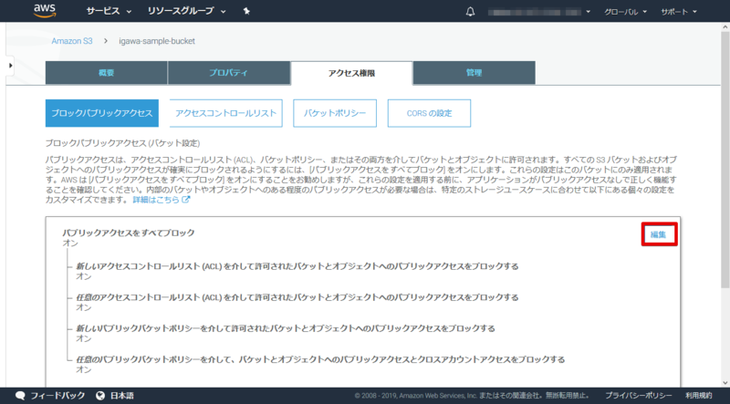
Task: Click the AWS logo home icon
Action: click(x=44, y=11)
